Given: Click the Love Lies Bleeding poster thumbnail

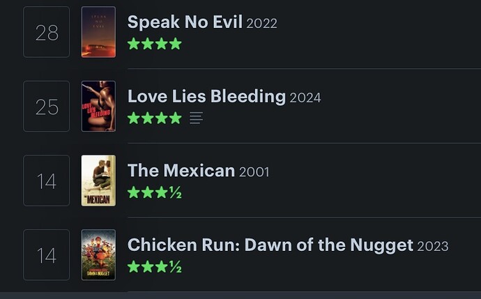Looking at the screenshot, I should 98,106.
